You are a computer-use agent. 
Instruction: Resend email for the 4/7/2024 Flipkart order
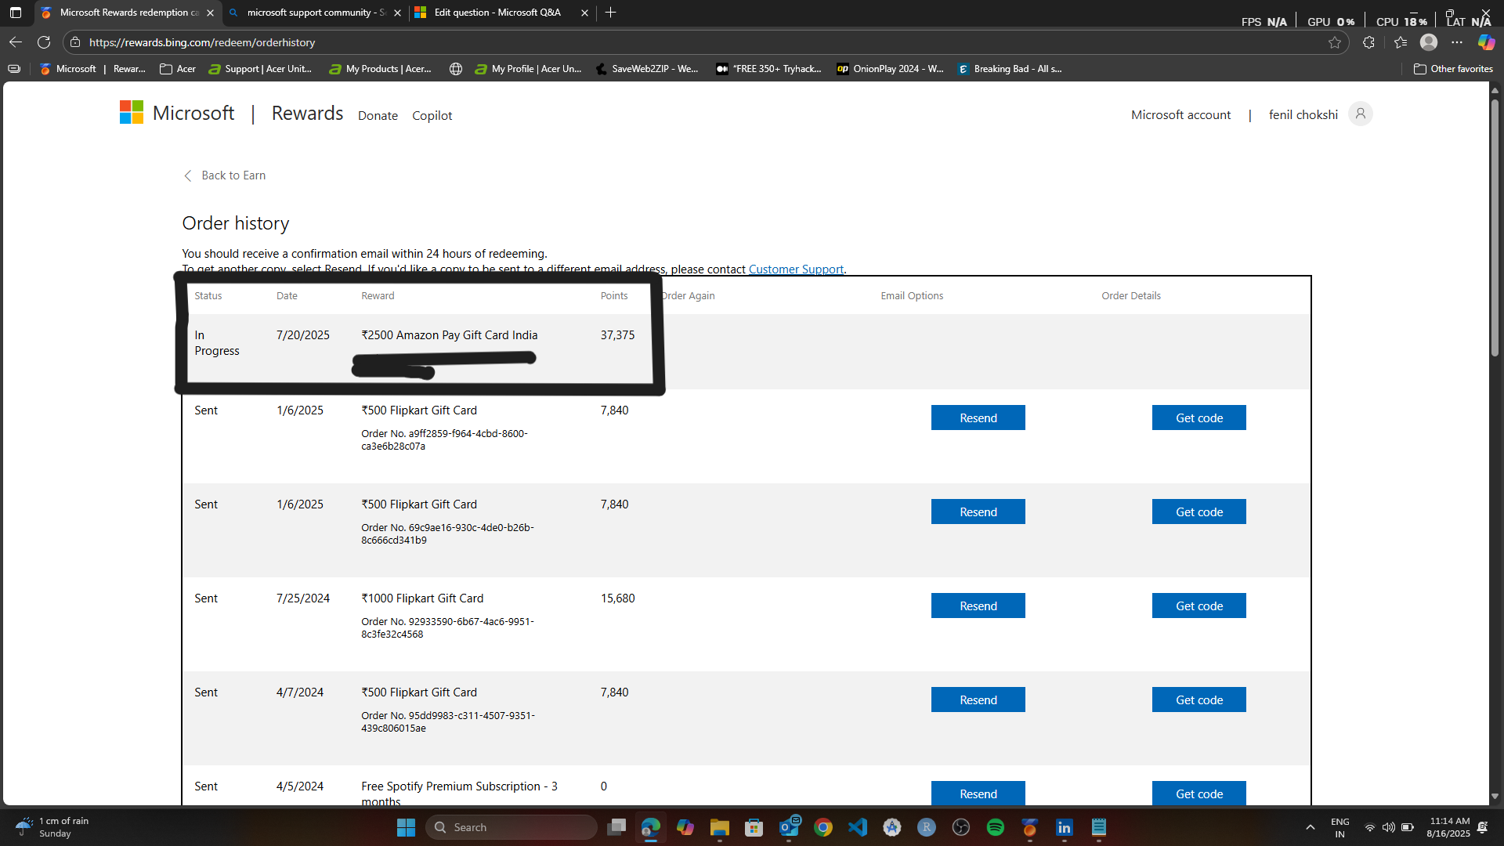point(978,700)
